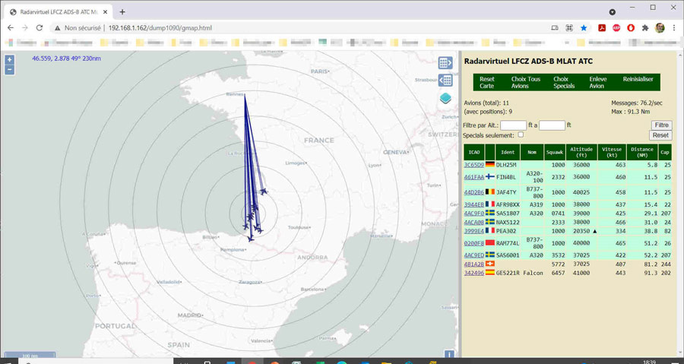Click the minimum altitude filter field
This screenshot has height=364, width=684.
click(x=513, y=125)
